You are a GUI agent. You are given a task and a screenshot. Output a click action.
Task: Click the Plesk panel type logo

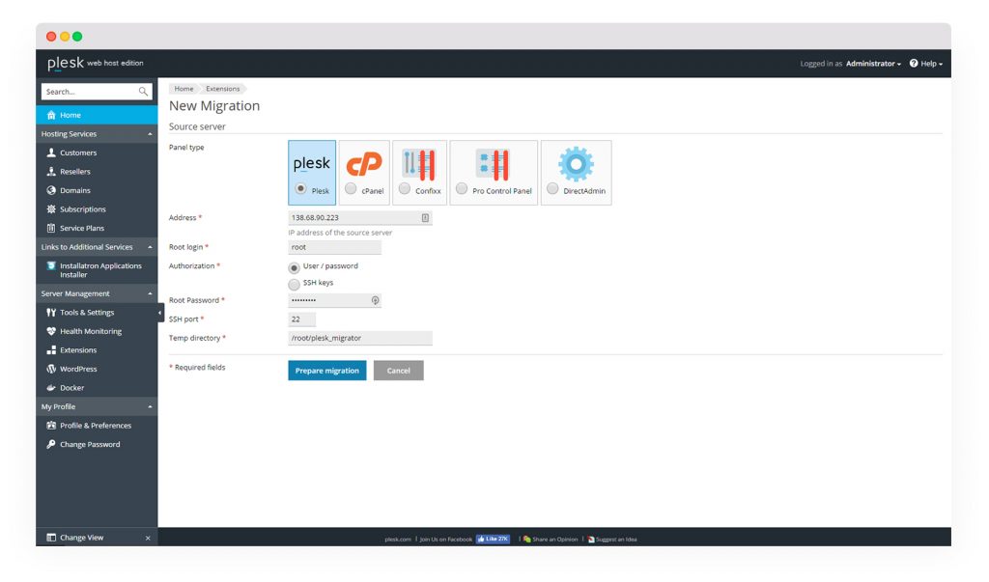[x=312, y=163]
